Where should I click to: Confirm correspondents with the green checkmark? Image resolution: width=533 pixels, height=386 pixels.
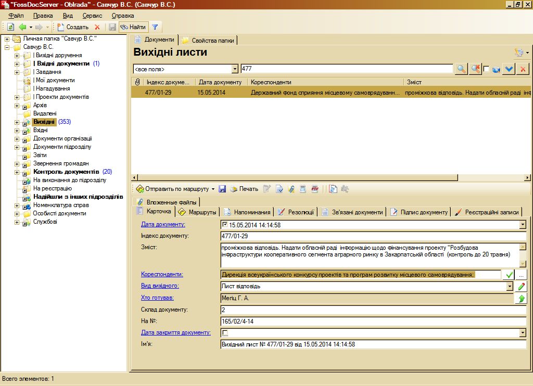(x=509, y=275)
